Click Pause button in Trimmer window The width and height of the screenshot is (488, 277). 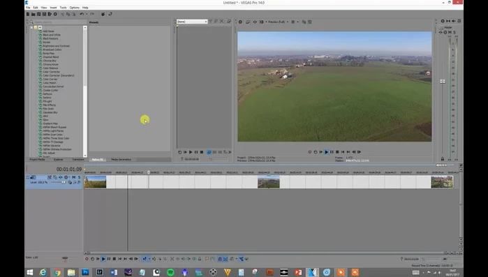[x=196, y=152]
